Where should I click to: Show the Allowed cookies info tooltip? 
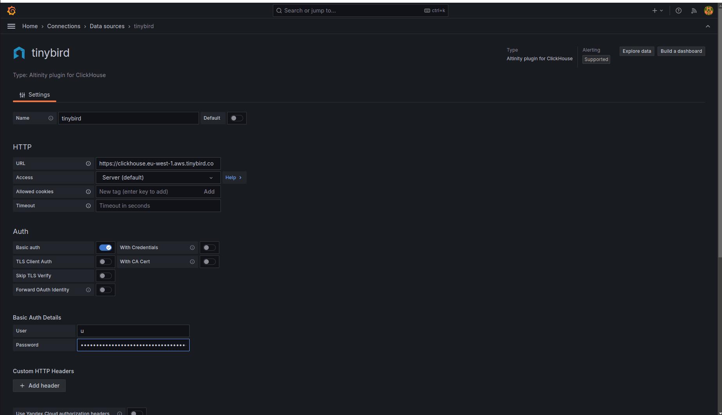(88, 191)
